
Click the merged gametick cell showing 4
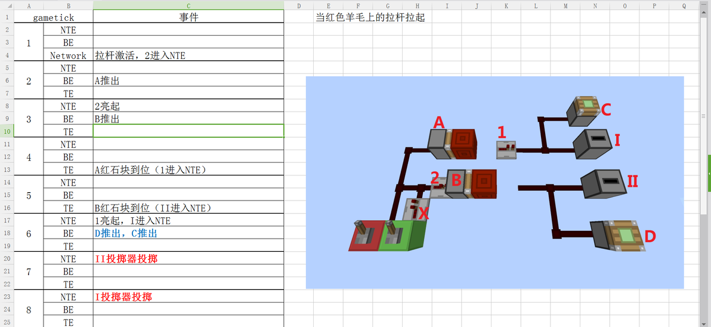(29, 157)
